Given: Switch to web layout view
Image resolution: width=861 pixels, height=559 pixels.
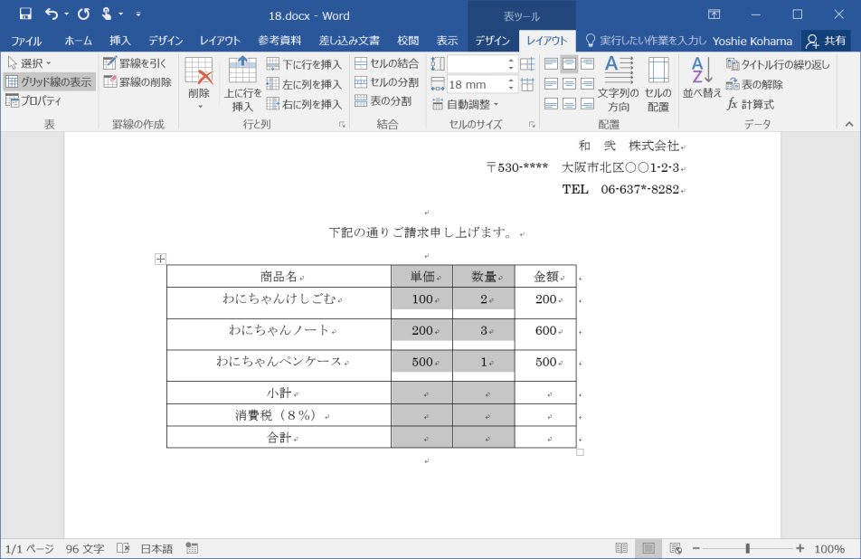Looking at the screenshot, I should click(676, 548).
